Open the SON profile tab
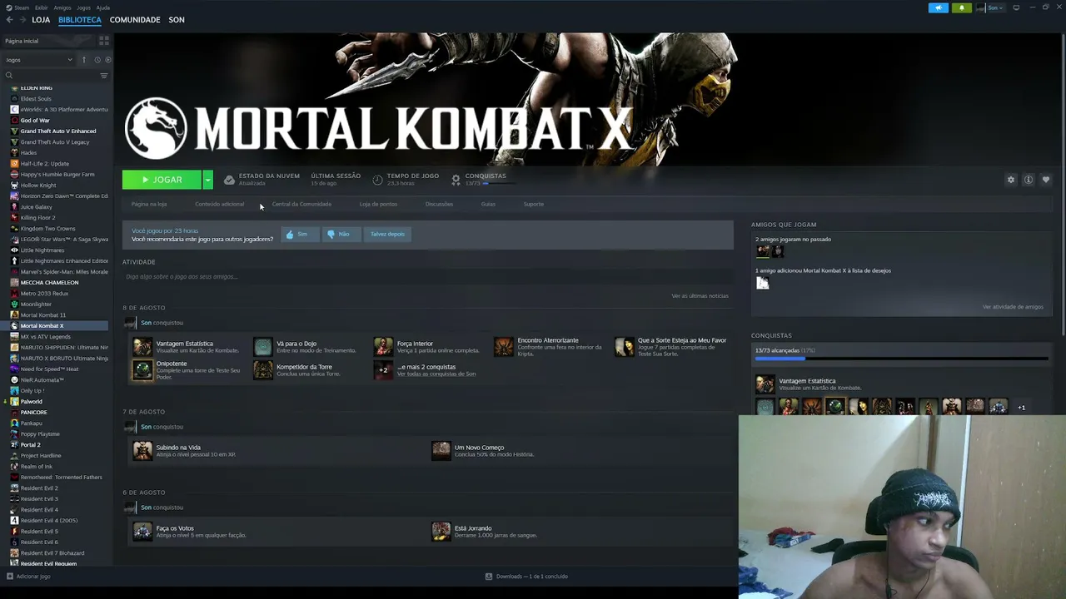The height and width of the screenshot is (599, 1066). [177, 20]
